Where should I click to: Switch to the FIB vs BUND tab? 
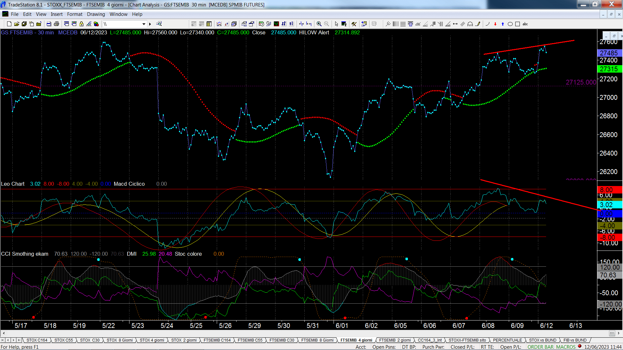point(575,340)
